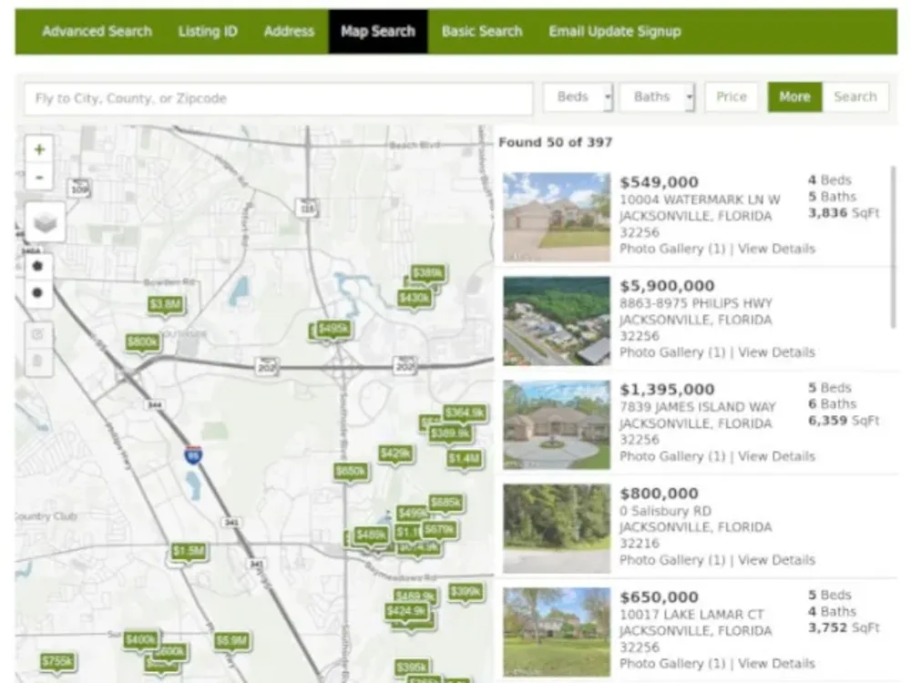Click the $400k map marker
Viewport: 911px width, 683px height.
click(141, 640)
